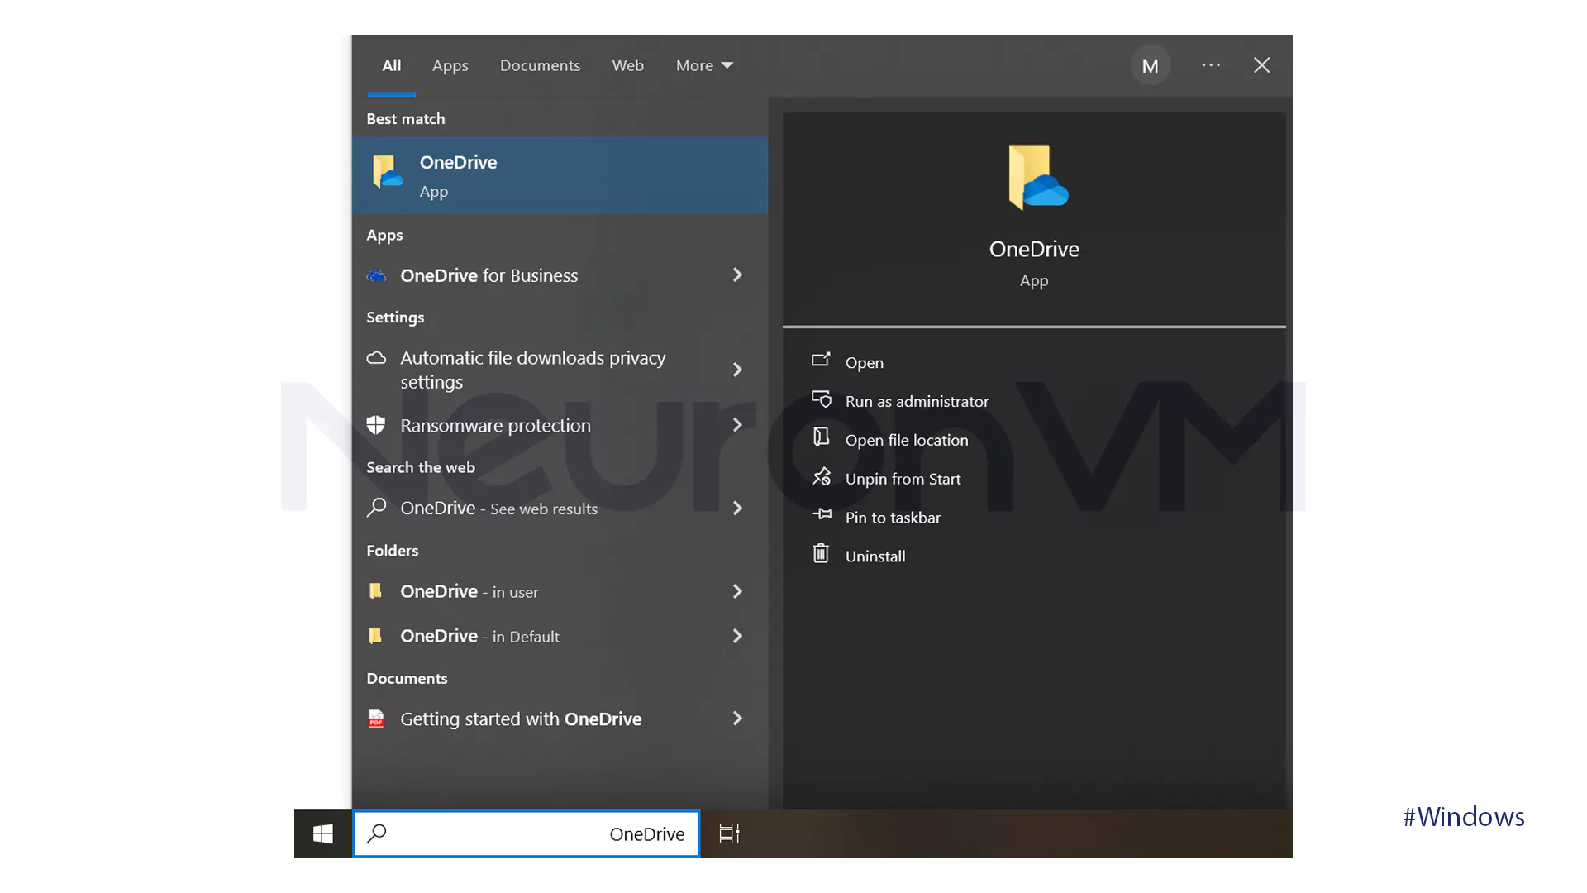The height and width of the screenshot is (893, 1587).
Task: Click the OneDrive for Business icon
Action: tap(377, 275)
